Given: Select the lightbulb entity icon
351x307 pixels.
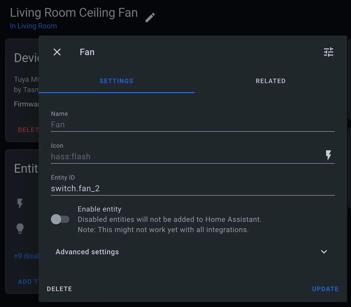Looking at the screenshot, I should [x=20, y=229].
